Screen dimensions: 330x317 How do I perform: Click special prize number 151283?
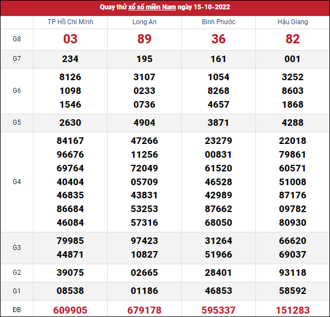293,310
